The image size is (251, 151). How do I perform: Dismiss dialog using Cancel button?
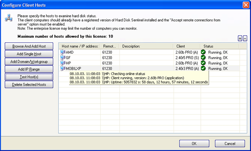230,143
